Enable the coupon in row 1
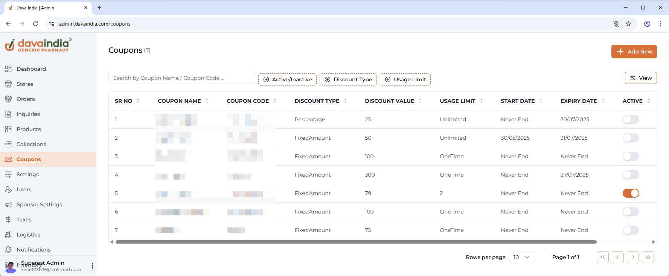Viewport: 669px width, 276px height. tap(631, 119)
